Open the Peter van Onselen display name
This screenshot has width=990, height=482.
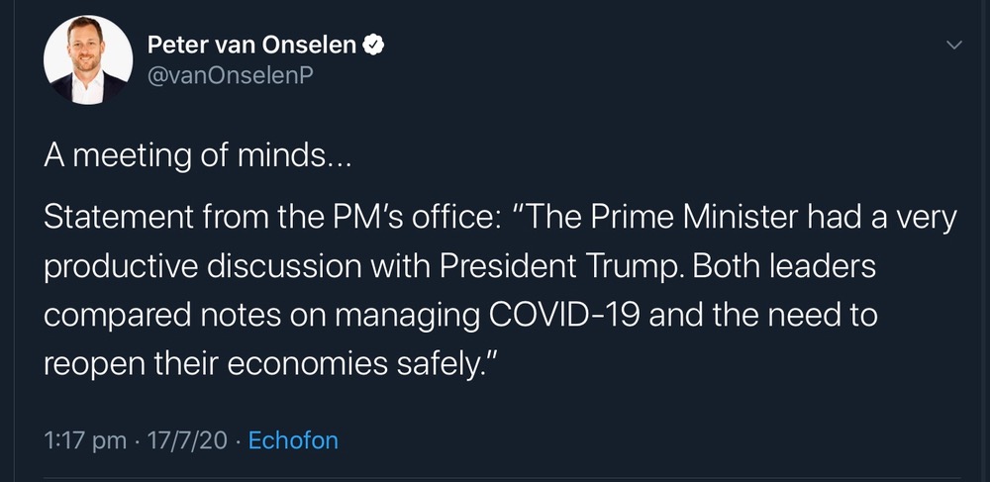pos(253,44)
